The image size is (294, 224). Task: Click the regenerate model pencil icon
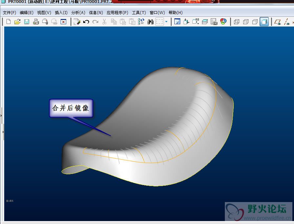(77, 22)
